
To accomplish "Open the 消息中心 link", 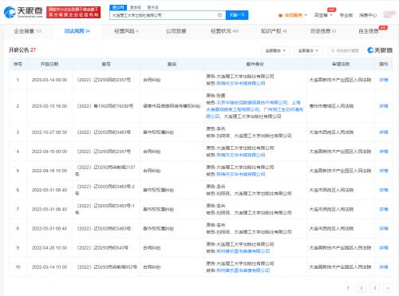I will pyautogui.click(x=368, y=15).
